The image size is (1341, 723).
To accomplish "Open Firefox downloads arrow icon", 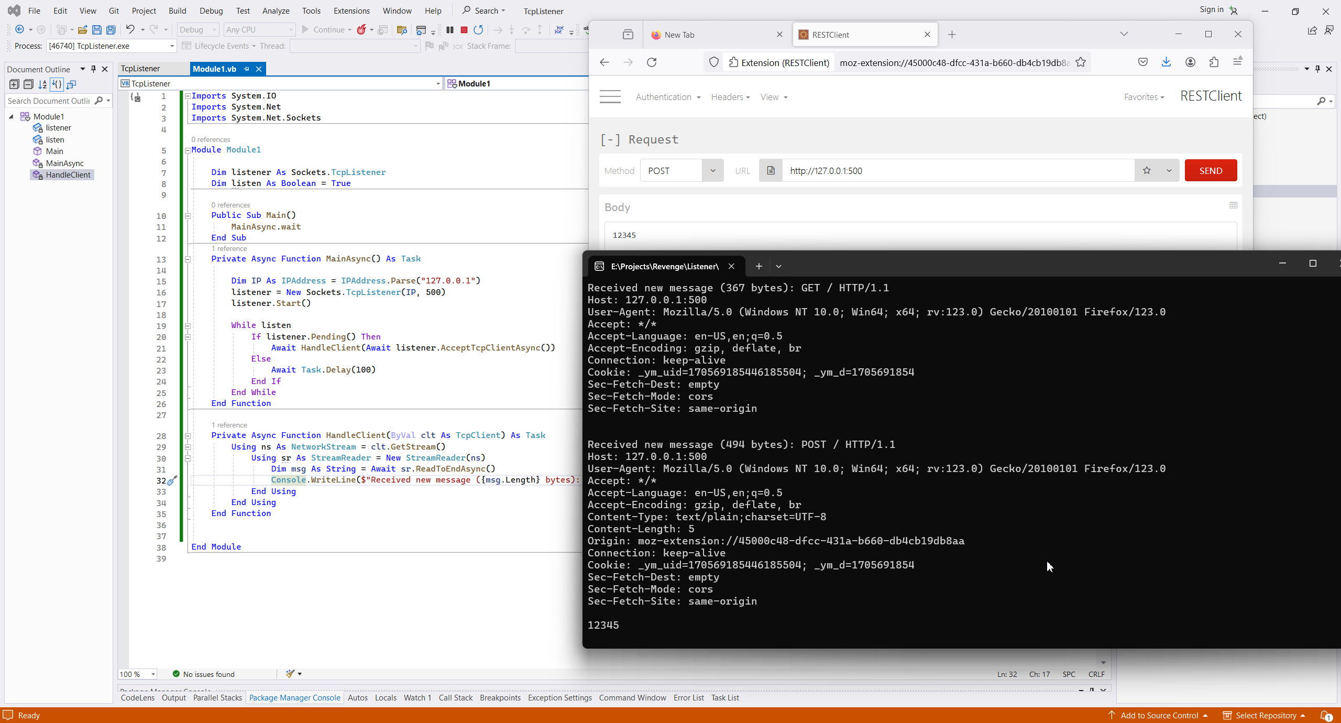I will tap(1166, 62).
